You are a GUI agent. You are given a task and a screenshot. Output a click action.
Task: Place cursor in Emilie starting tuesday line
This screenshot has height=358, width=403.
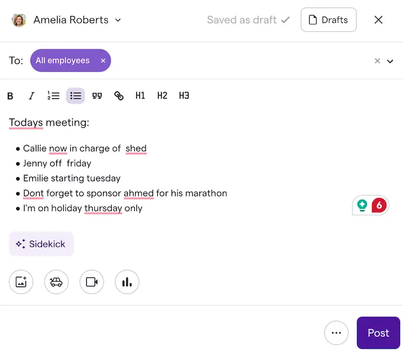[72, 178]
